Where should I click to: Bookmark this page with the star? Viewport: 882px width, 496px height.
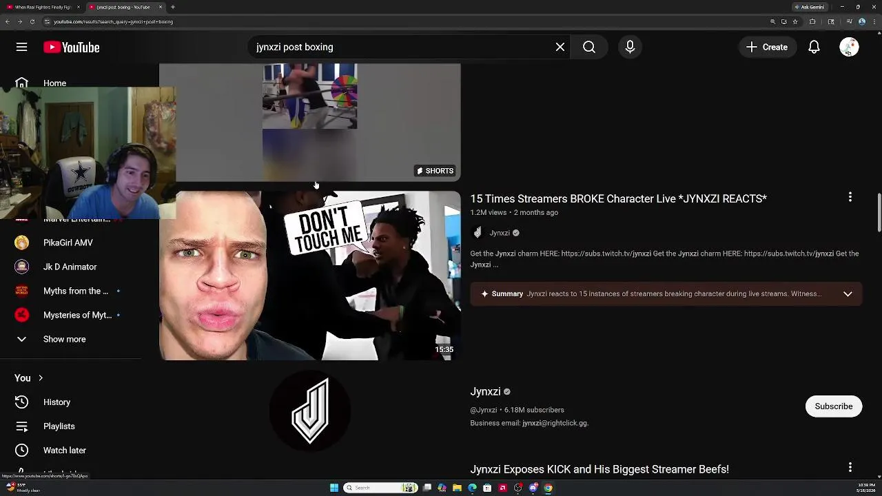point(795,21)
